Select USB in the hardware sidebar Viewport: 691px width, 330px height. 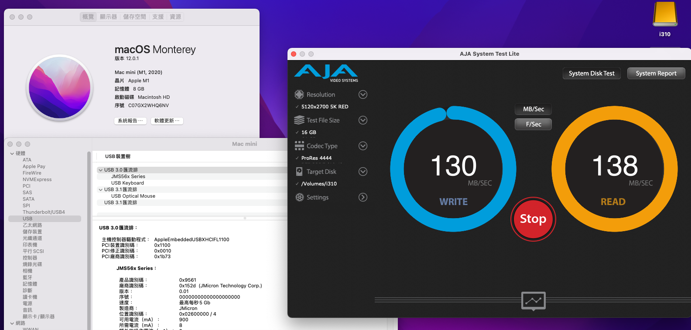pyautogui.click(x=44, y=219)
